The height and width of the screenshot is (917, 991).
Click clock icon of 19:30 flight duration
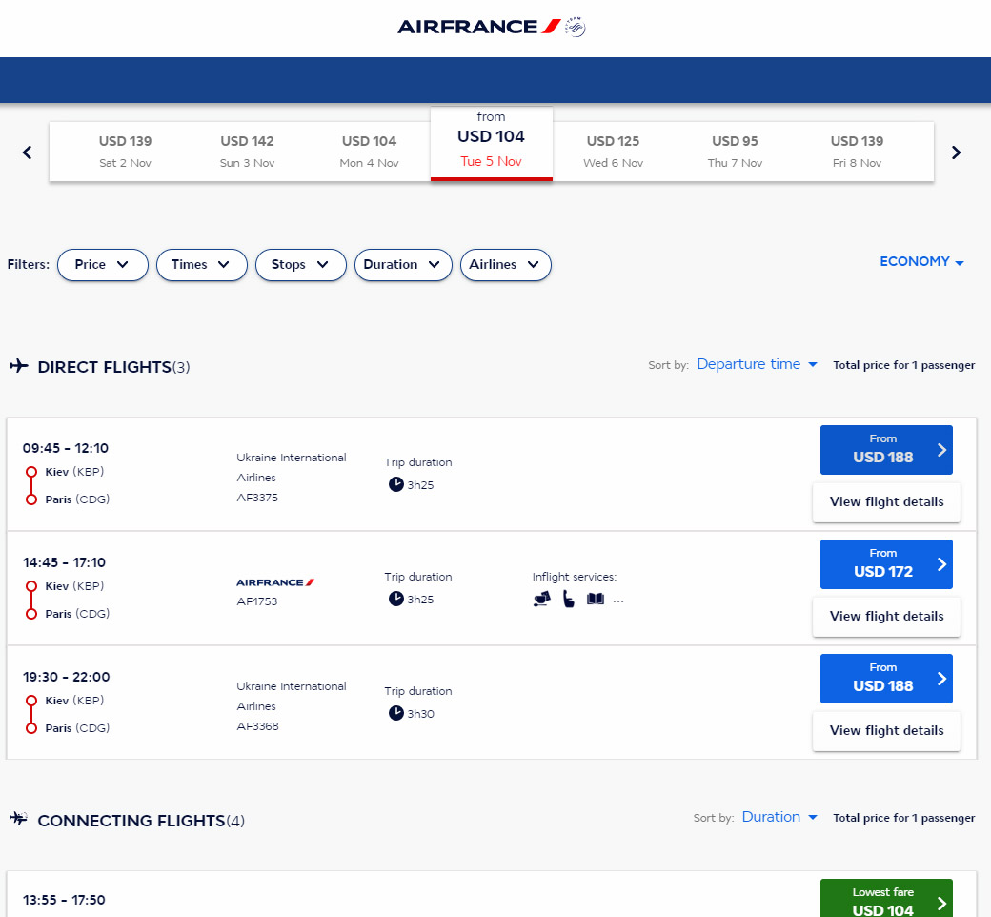click(395, 713)
